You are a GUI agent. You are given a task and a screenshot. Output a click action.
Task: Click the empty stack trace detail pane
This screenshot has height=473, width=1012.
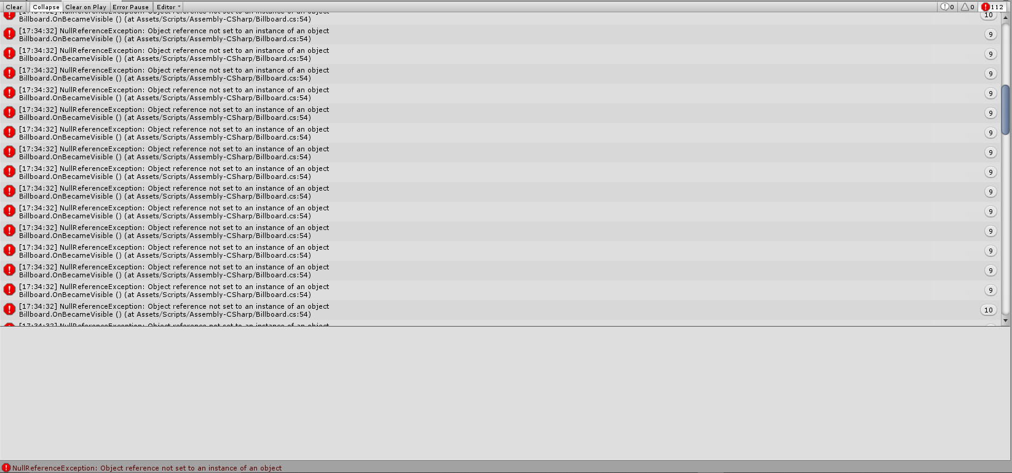point(505,394)
